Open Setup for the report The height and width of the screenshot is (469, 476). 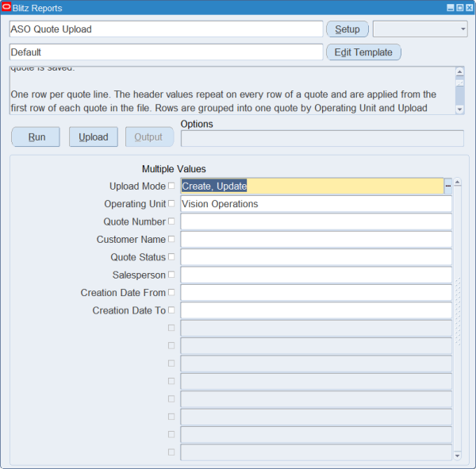point(347,29)
